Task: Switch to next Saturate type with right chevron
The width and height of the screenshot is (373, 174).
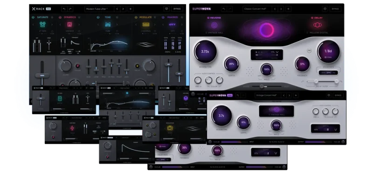Action: click(52, 24)
